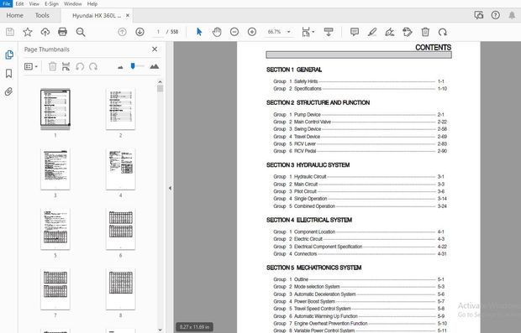Print the document with printer icon
The width and height of the screenshot is (521, 333).
pyautogui.click(x=62, y=32)
